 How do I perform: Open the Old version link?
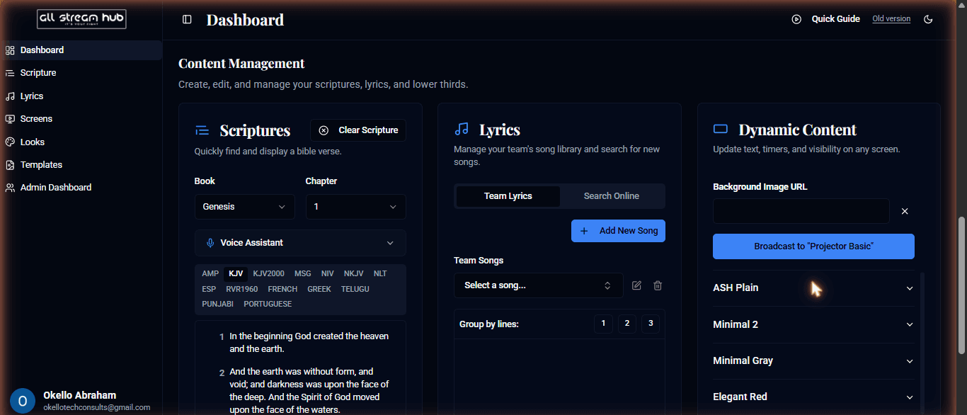click(x=891, y=19)
